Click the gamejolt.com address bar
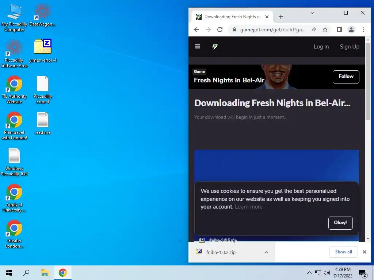The image size is (374, 280). (272, 30)
